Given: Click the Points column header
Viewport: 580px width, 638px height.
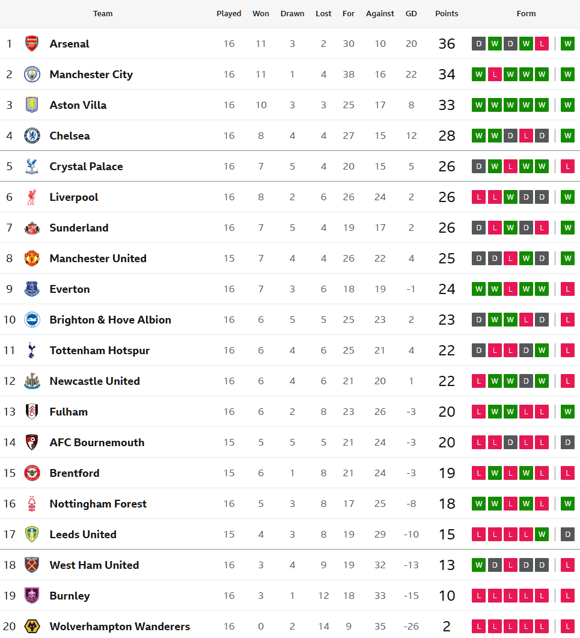Looking at the screenshot, I should 447,13.
